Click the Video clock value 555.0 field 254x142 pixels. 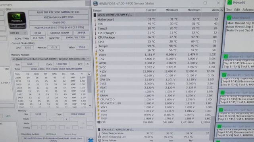point(82,47)
